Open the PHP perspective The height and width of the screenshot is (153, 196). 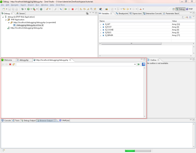[191, 9]
